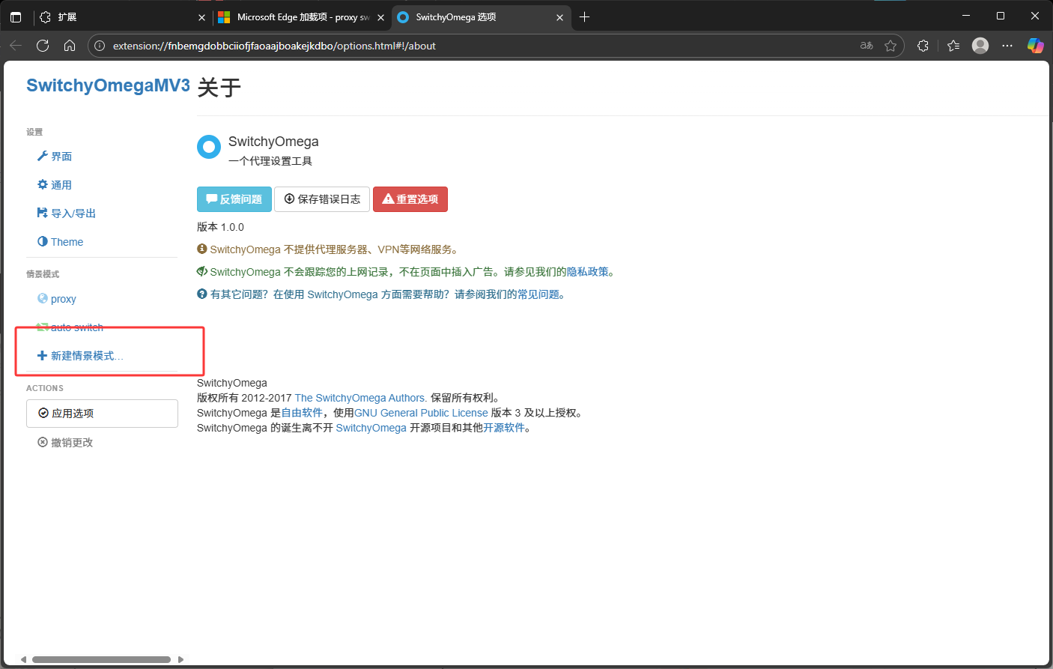Click the scrollbar left arrow
Screen dimensions: 1053x669
point(24,659)
